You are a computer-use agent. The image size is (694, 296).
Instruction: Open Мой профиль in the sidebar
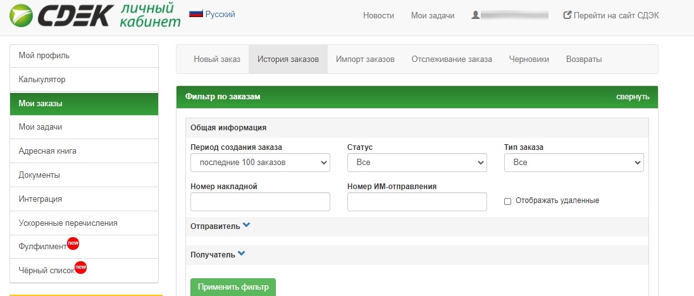click(84, 56)
